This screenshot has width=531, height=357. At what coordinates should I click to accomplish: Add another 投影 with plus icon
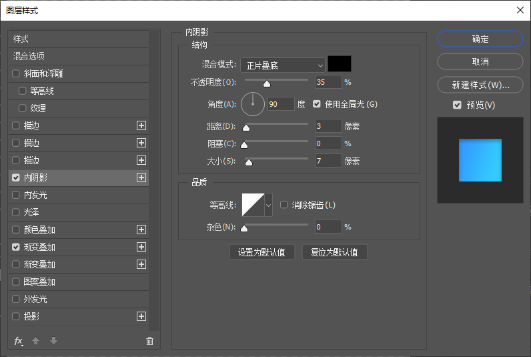click(141, 316)
